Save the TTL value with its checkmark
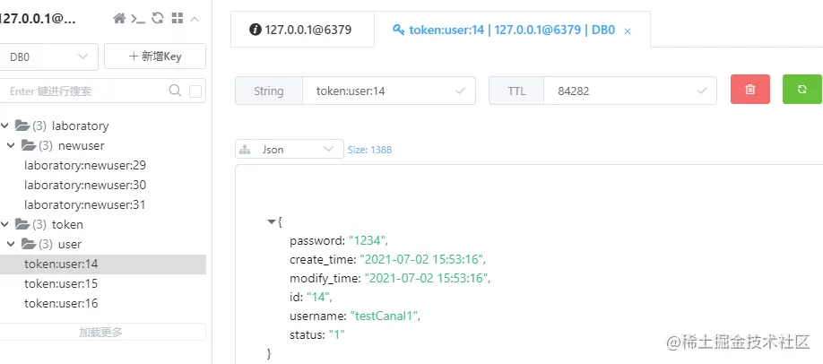This screenshot has height=364, width=823. (702, 91)
